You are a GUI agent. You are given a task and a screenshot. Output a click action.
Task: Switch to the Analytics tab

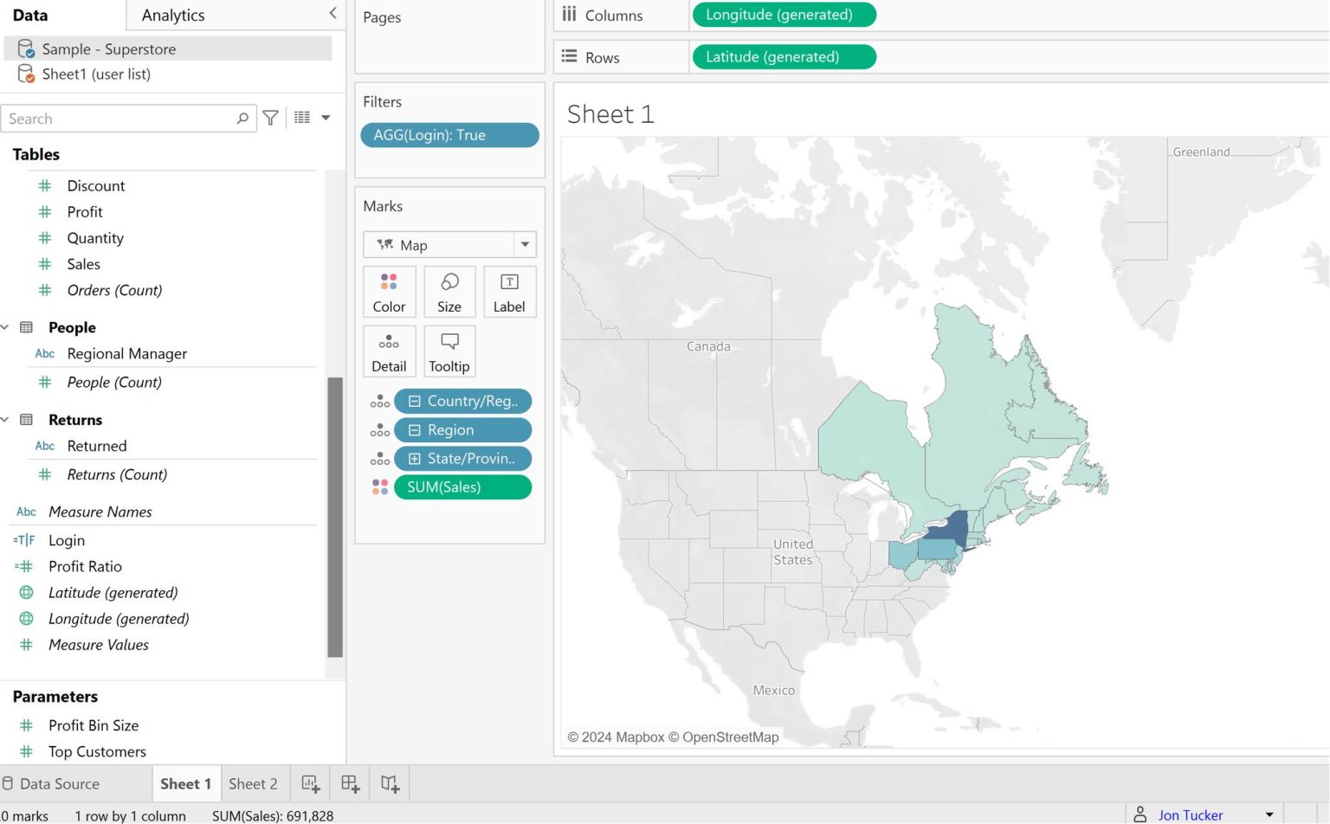click(172, 15)
